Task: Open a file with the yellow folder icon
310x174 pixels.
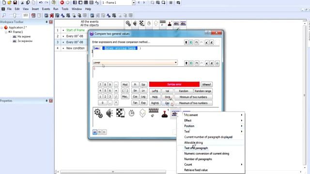Action: click(x=9, y=2)
